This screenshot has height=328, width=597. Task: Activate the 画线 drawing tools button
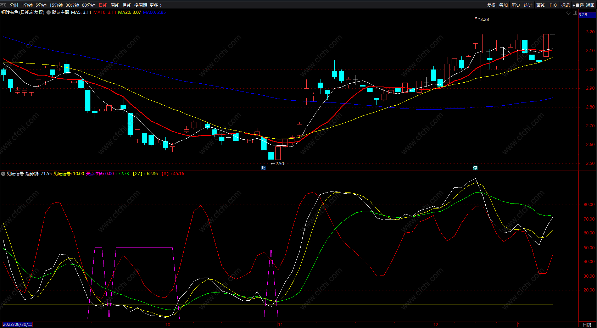[541, 5]
